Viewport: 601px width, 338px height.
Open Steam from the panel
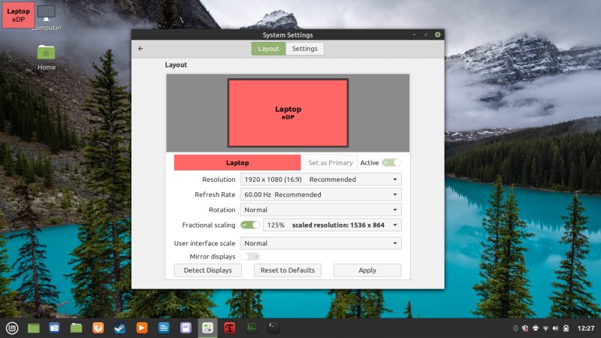pos(120,328)
